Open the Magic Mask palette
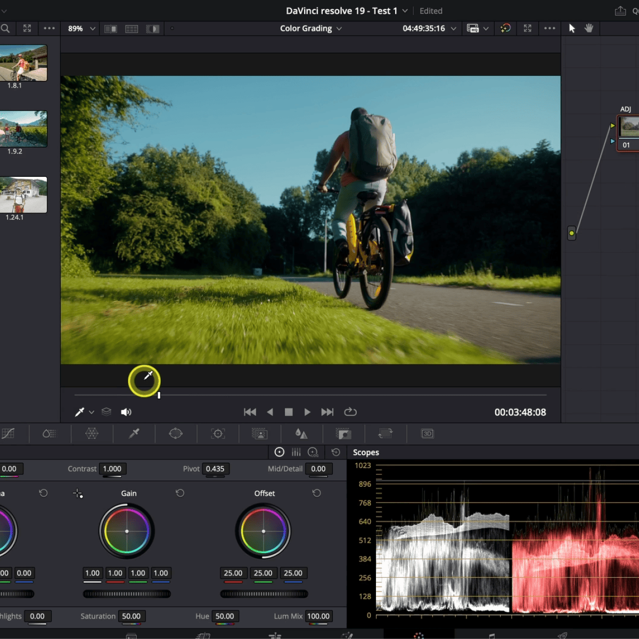Image resolution: width=639 pixels, height=639 pixels. (259, 433)
